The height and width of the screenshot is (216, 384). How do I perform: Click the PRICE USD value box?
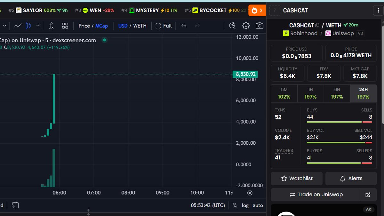pyautogui.click(x=297, y=53)
